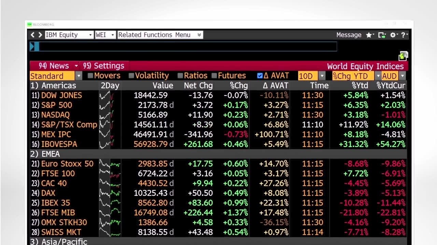Sort by the %Chg column header

pos(239,86)
